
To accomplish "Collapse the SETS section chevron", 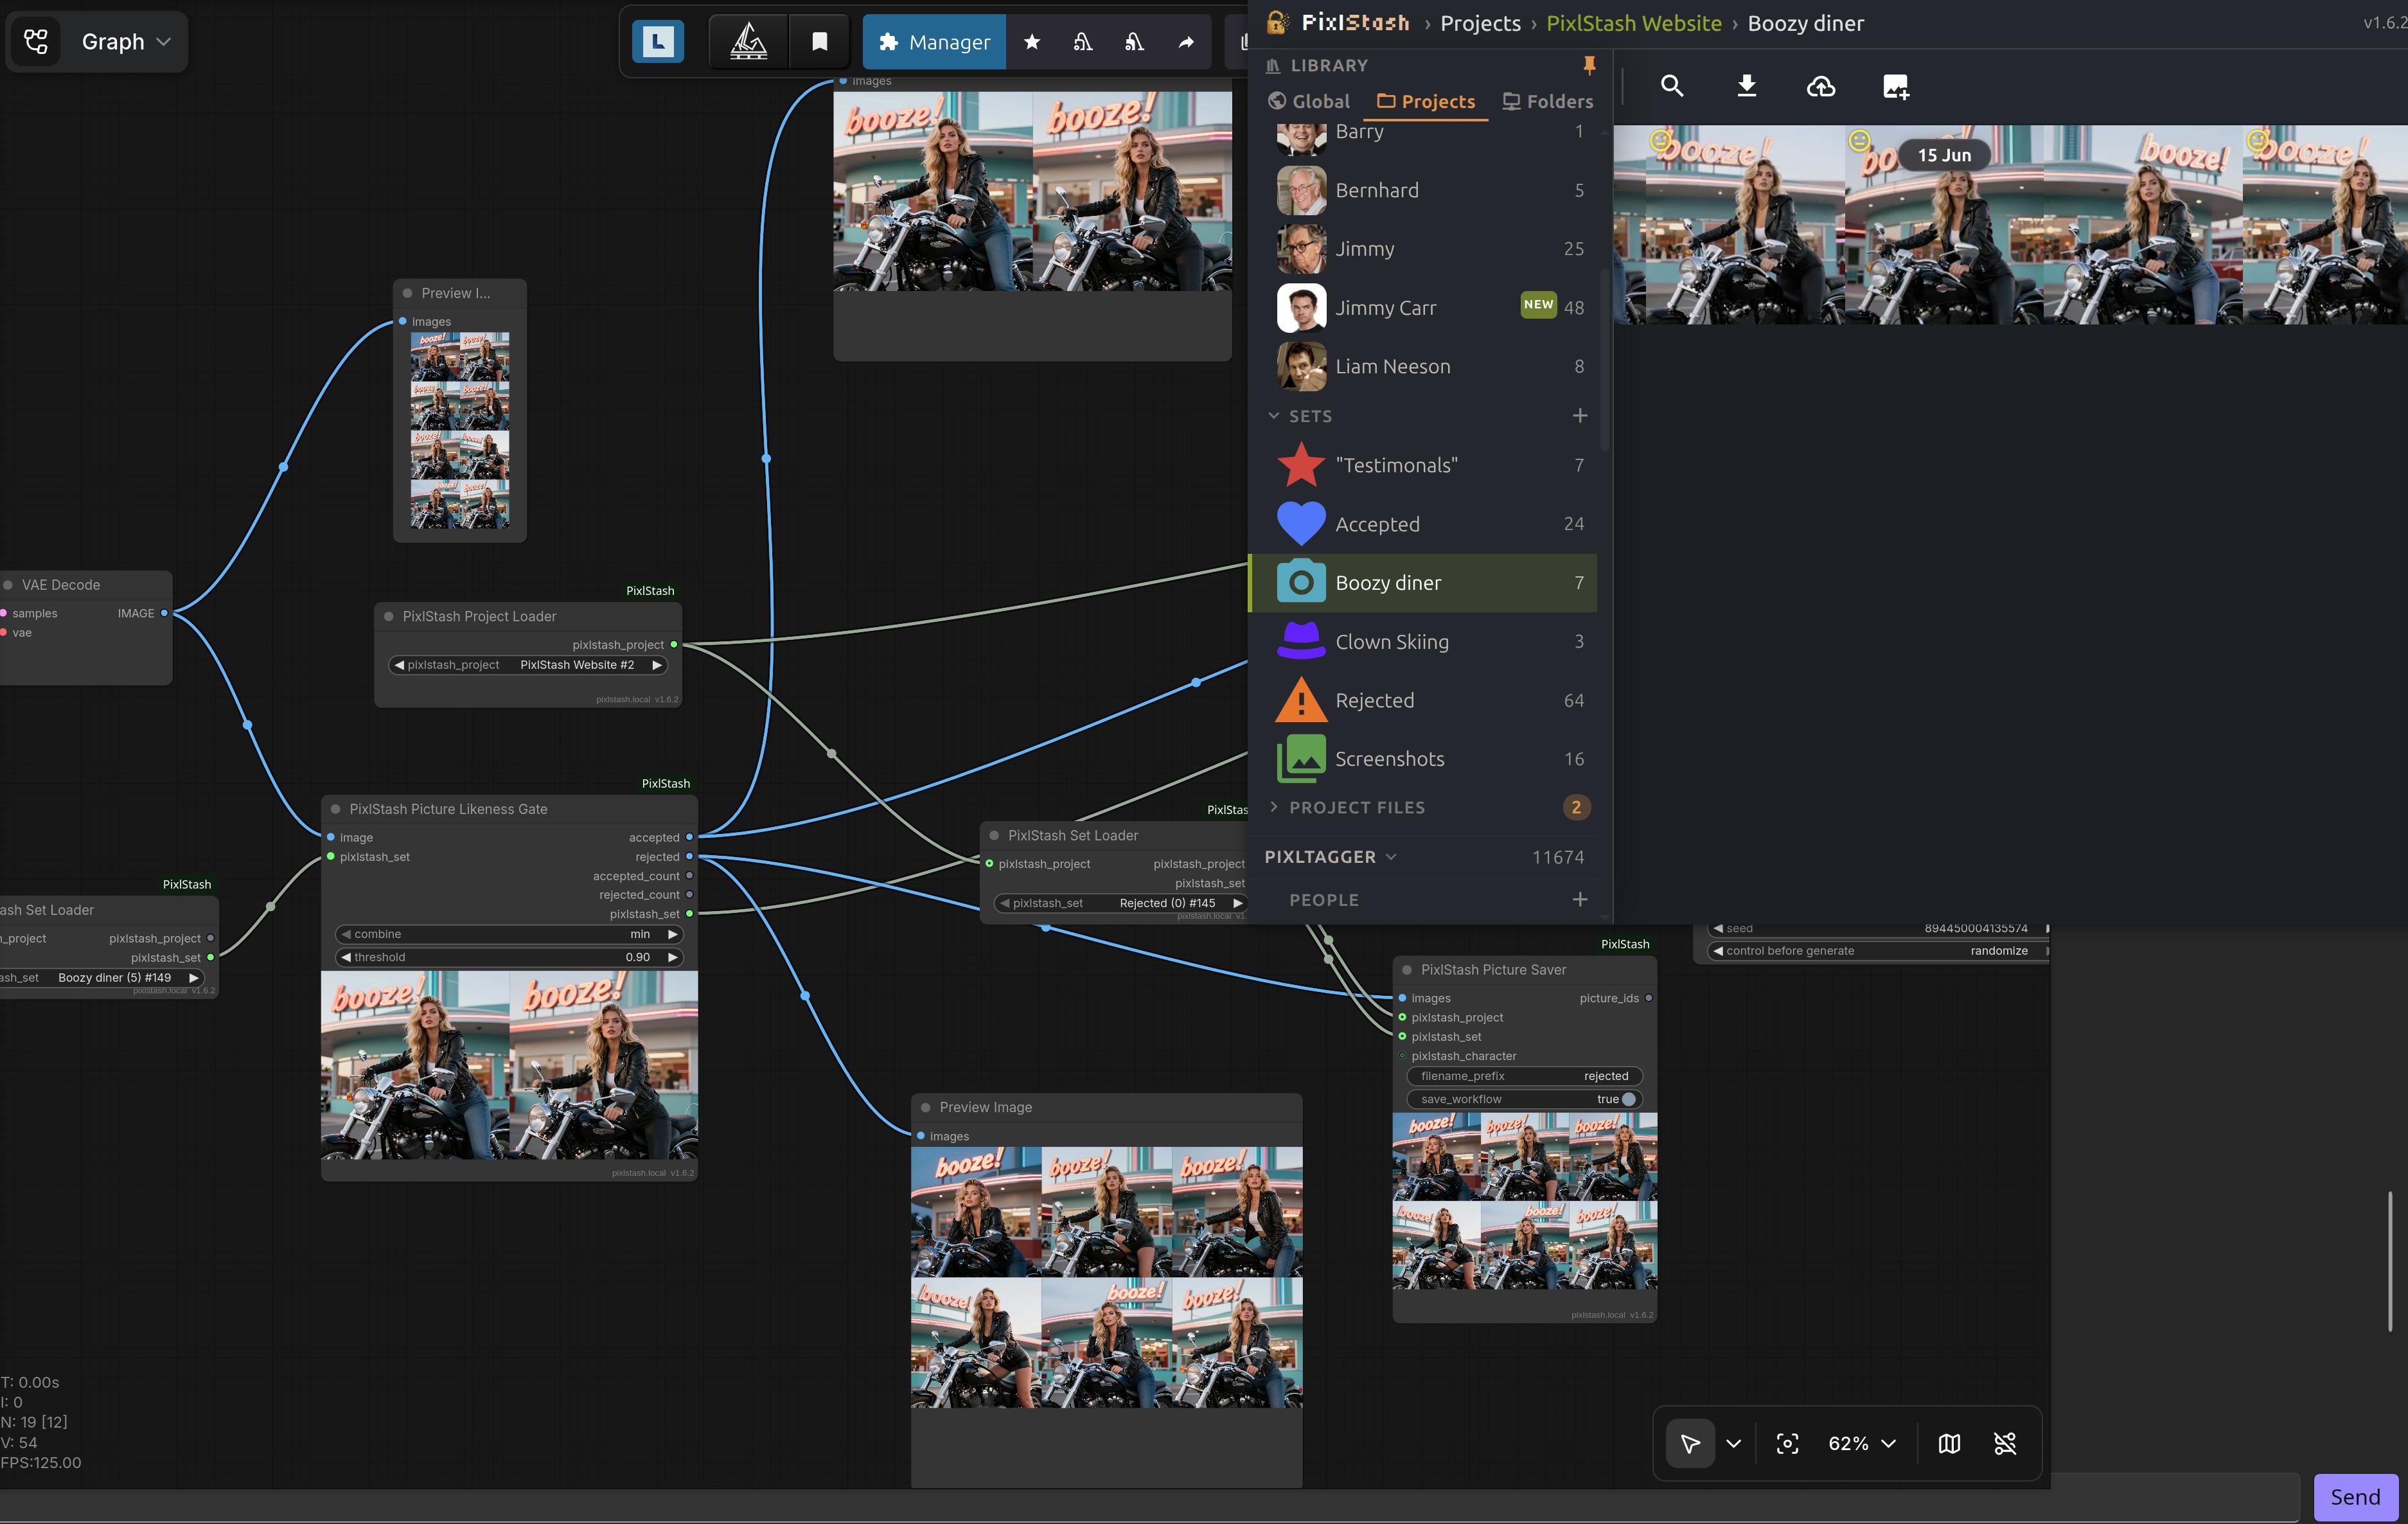I will [1273, 415].
